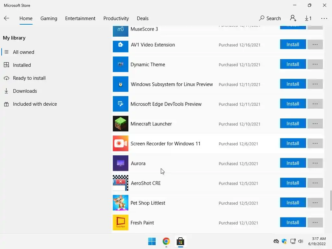332x249 pixels.
Task: Click the Fresh Paint app icon
Action: (x=121, y=222)
